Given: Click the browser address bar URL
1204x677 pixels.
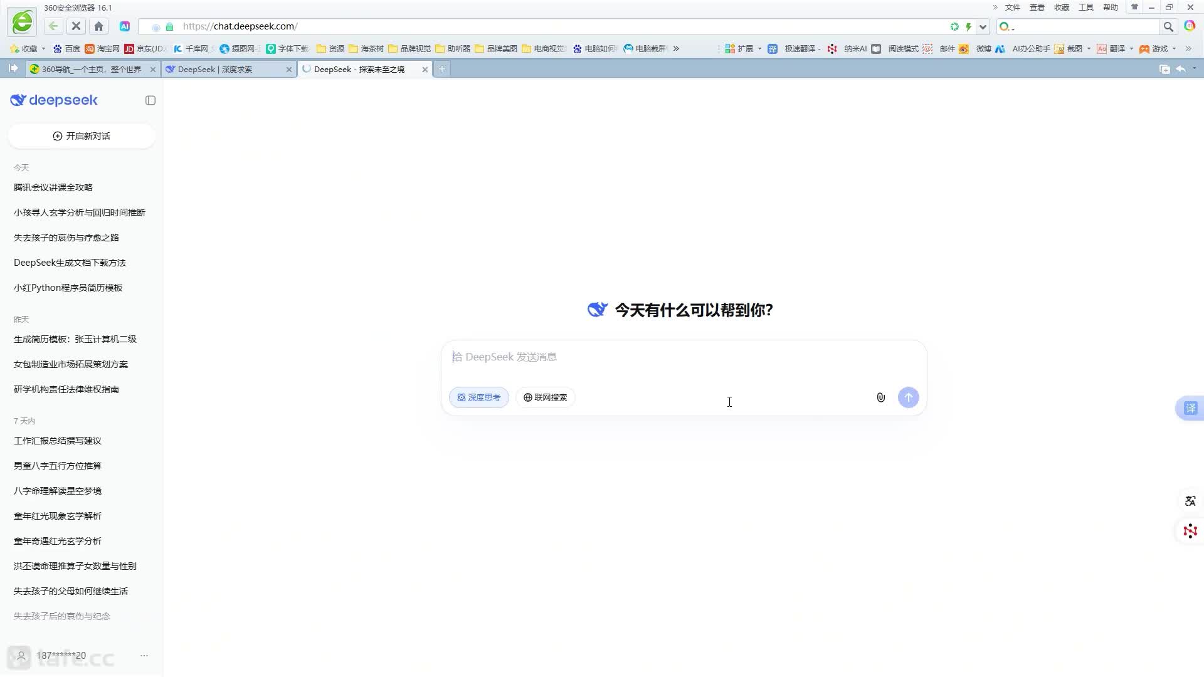Looking at the screenshot, I should [240, 26].
